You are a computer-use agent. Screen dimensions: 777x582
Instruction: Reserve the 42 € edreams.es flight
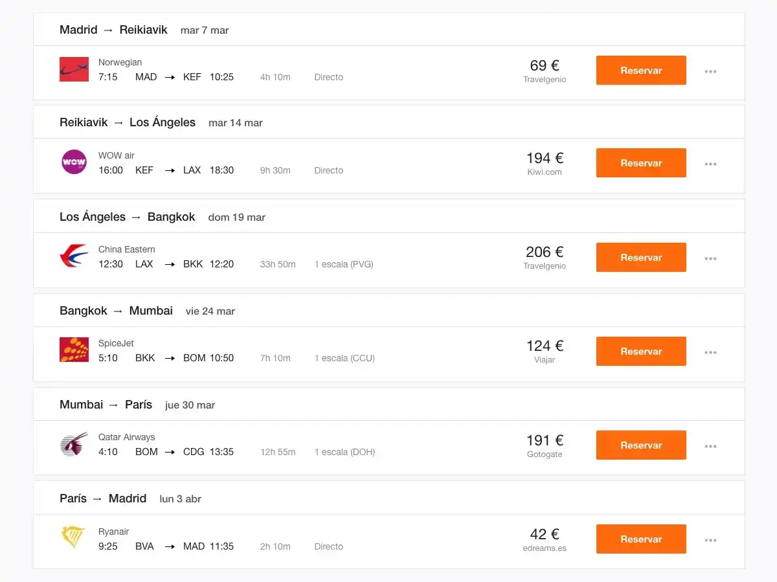coord(641,539)
